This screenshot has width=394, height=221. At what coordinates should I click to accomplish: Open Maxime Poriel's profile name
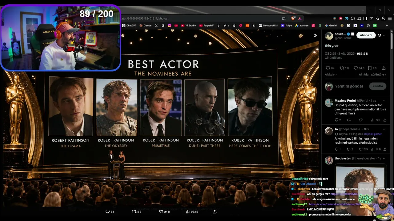(345, 101)
